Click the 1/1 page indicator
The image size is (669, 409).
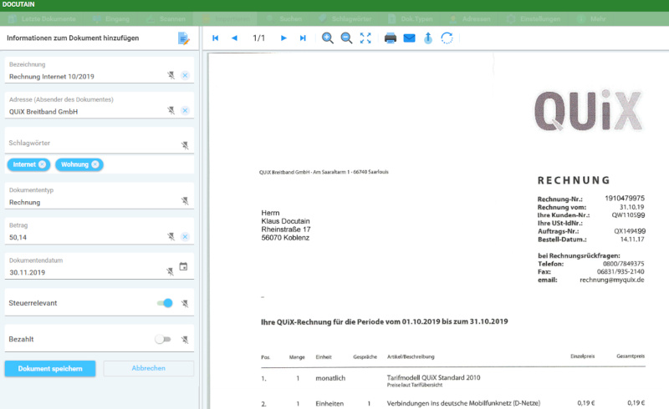(259, 38)
